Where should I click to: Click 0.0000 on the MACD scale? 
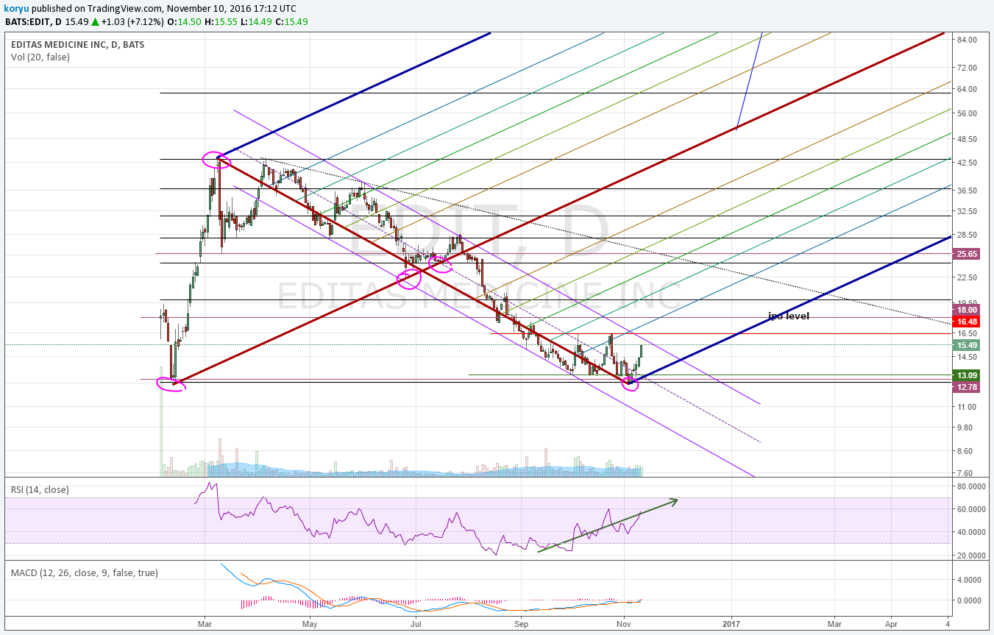click(970, 600)
